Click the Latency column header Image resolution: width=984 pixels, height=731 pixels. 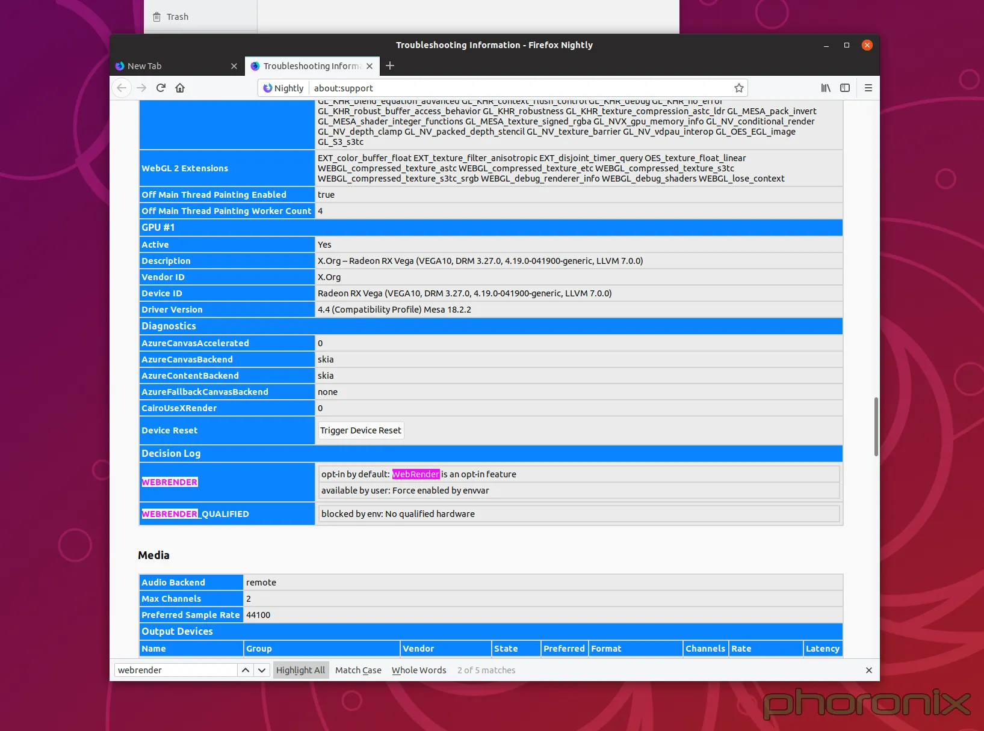[822, 649]
